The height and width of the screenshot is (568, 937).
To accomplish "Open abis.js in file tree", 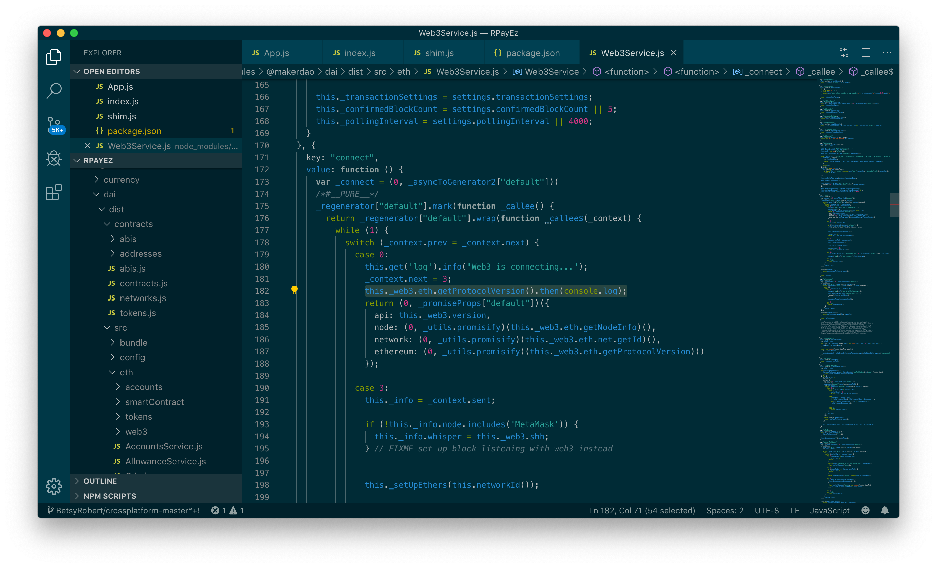I will 156,269.
